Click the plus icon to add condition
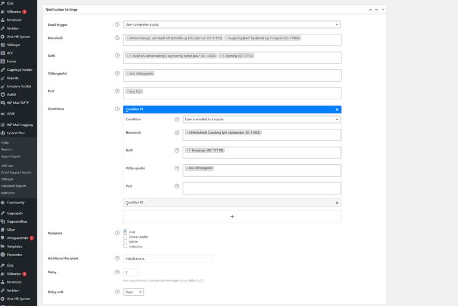Image resolution: width=458 pixels, height=306 pixels. (232, 216)
